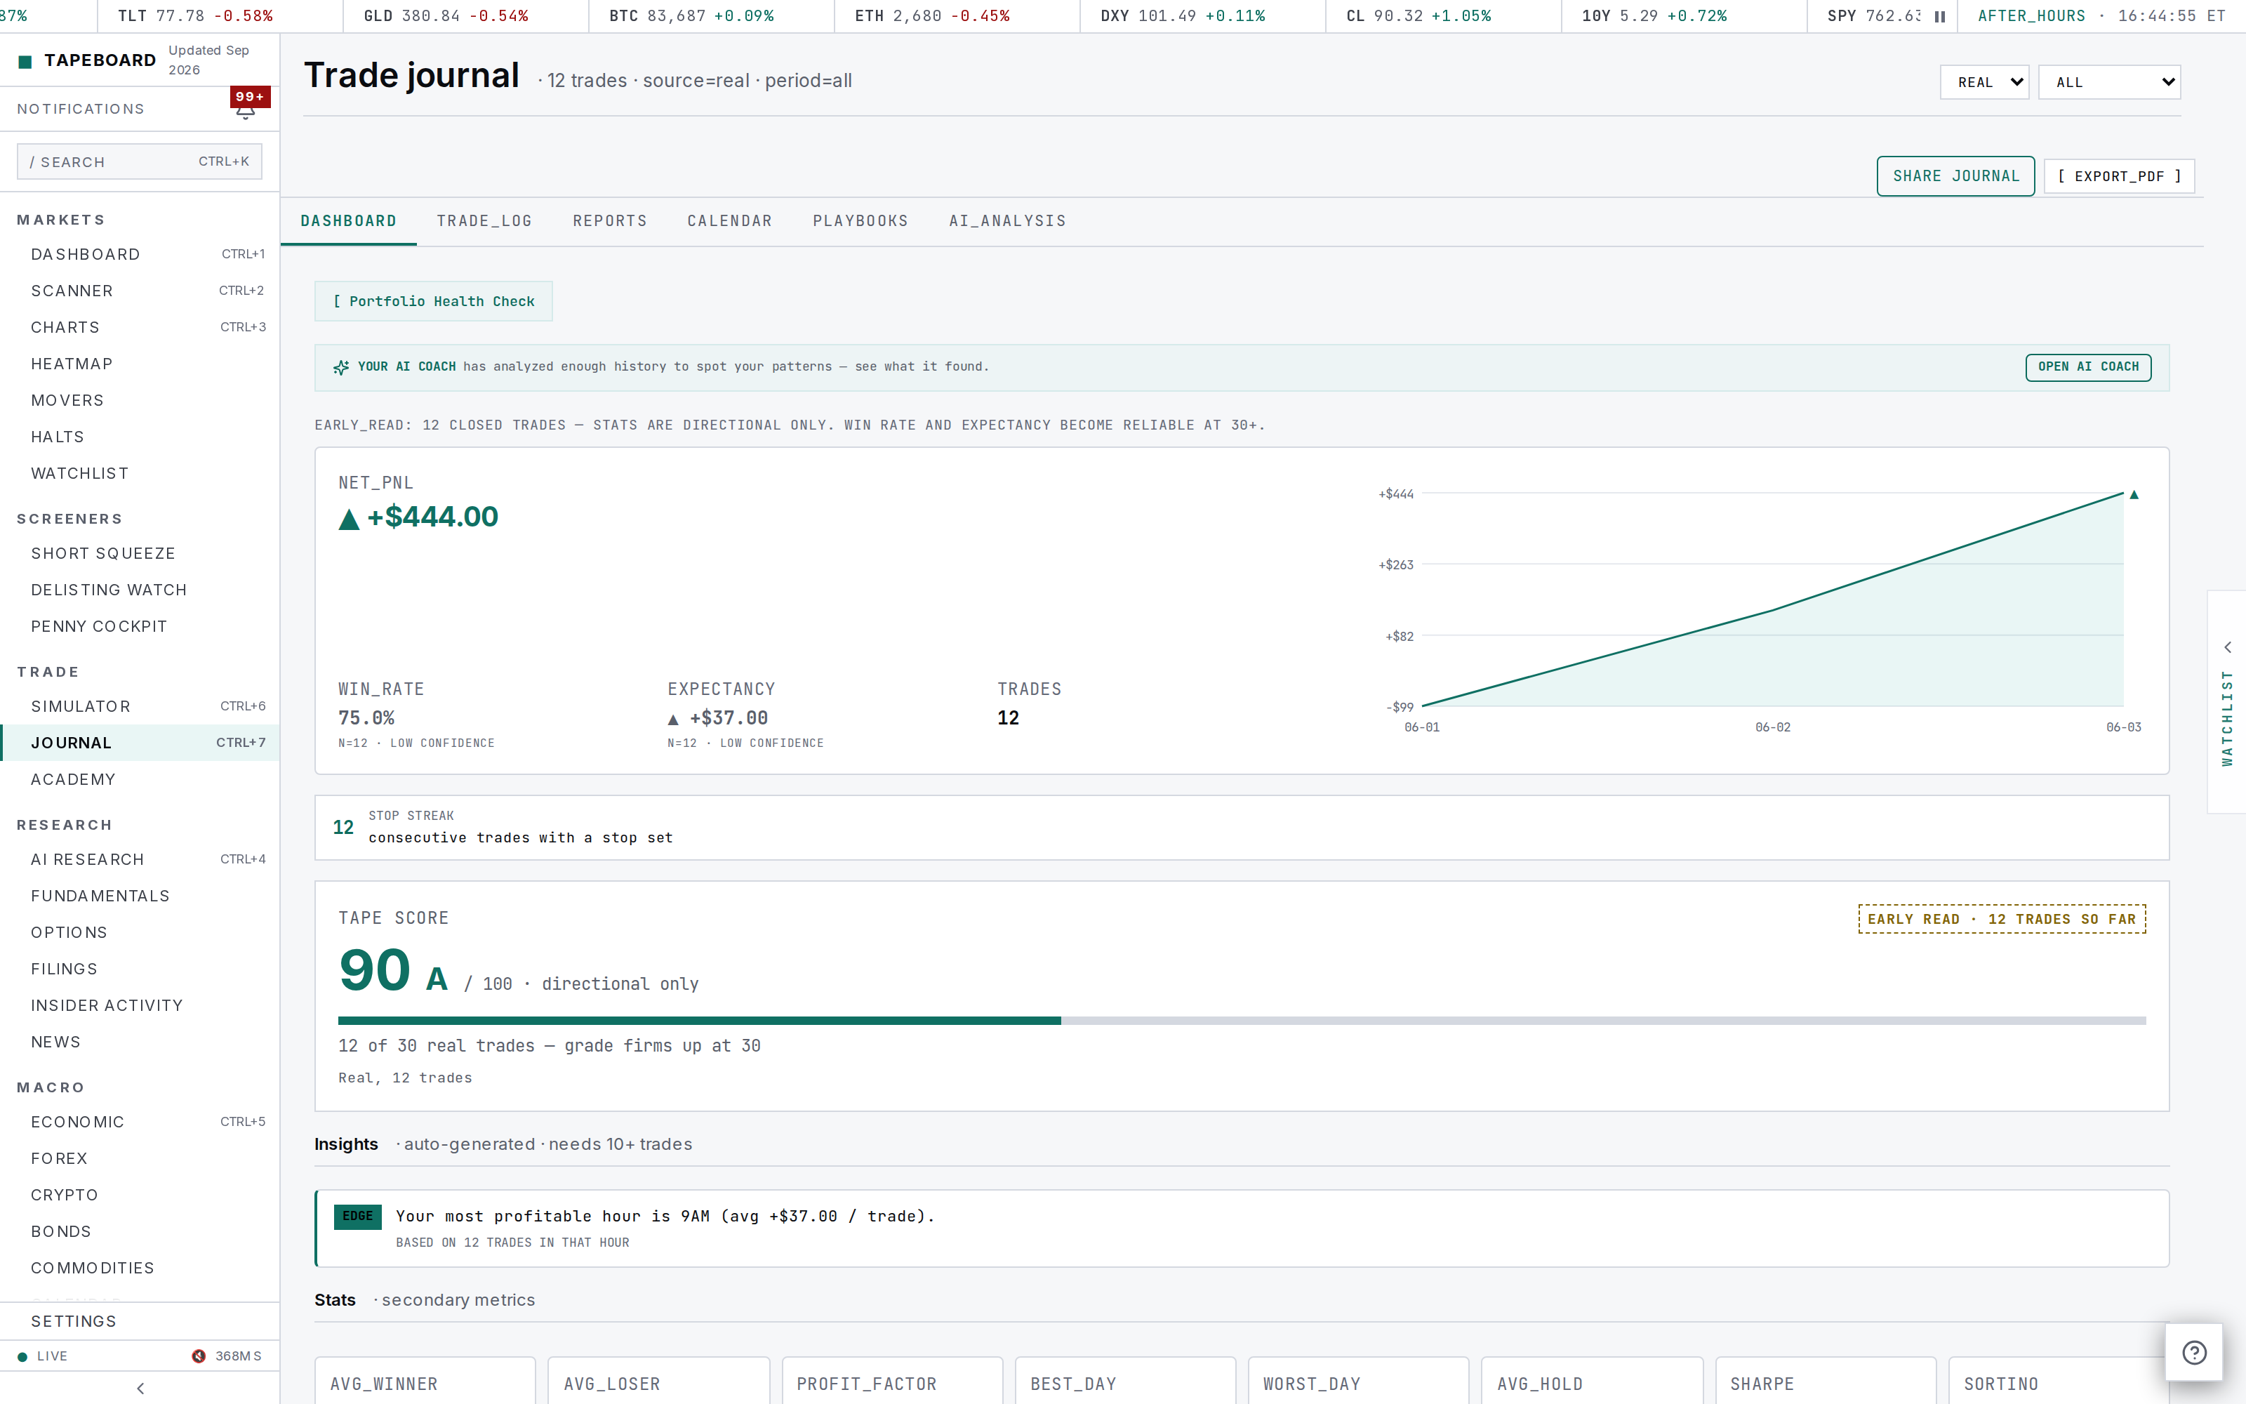Open the ALL period dropdown

[2108, 81]
